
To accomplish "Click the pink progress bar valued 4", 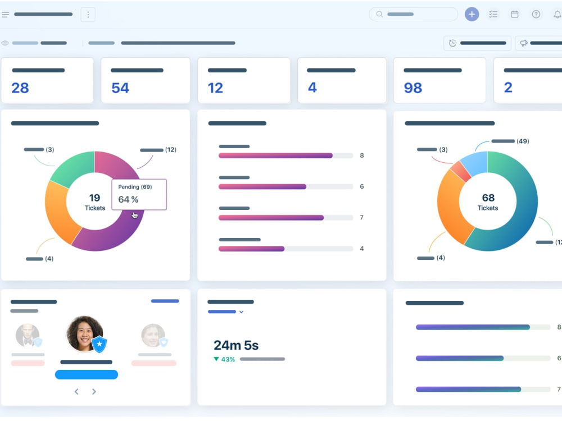I will pos(285,249).
